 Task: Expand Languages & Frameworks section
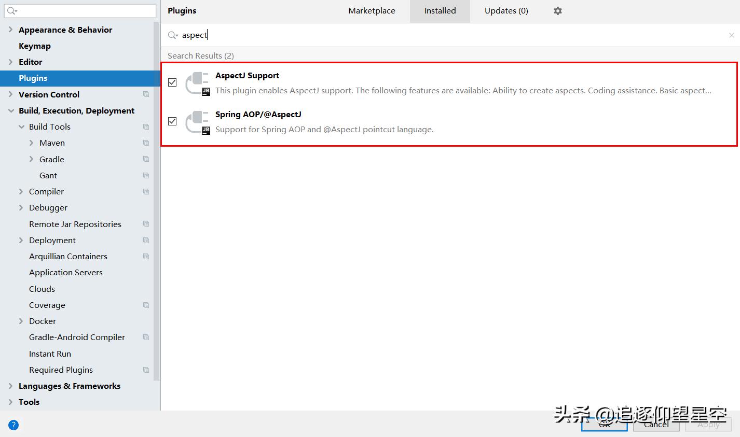tap(10, 386)
